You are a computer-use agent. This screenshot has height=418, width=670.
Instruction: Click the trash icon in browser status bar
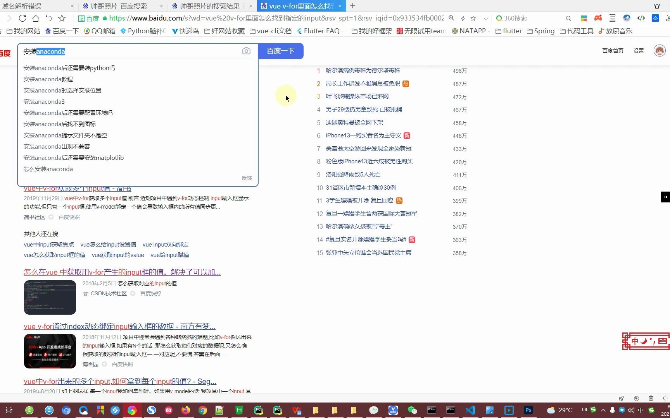point(651,398)
